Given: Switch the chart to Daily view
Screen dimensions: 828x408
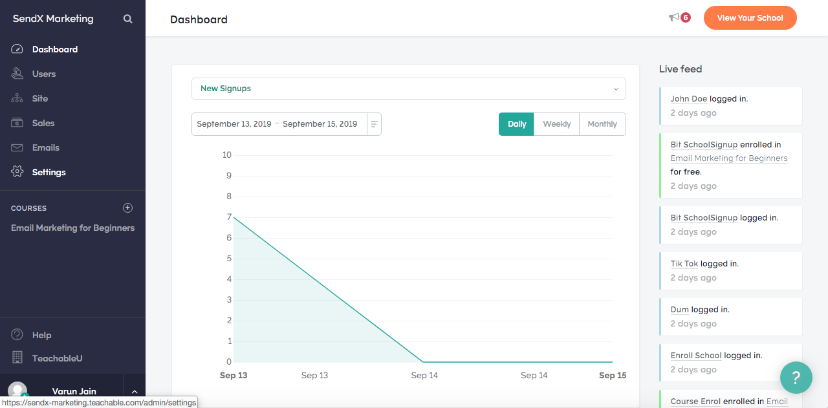Looking at the screenshot, I should click(x=516, y=124).
